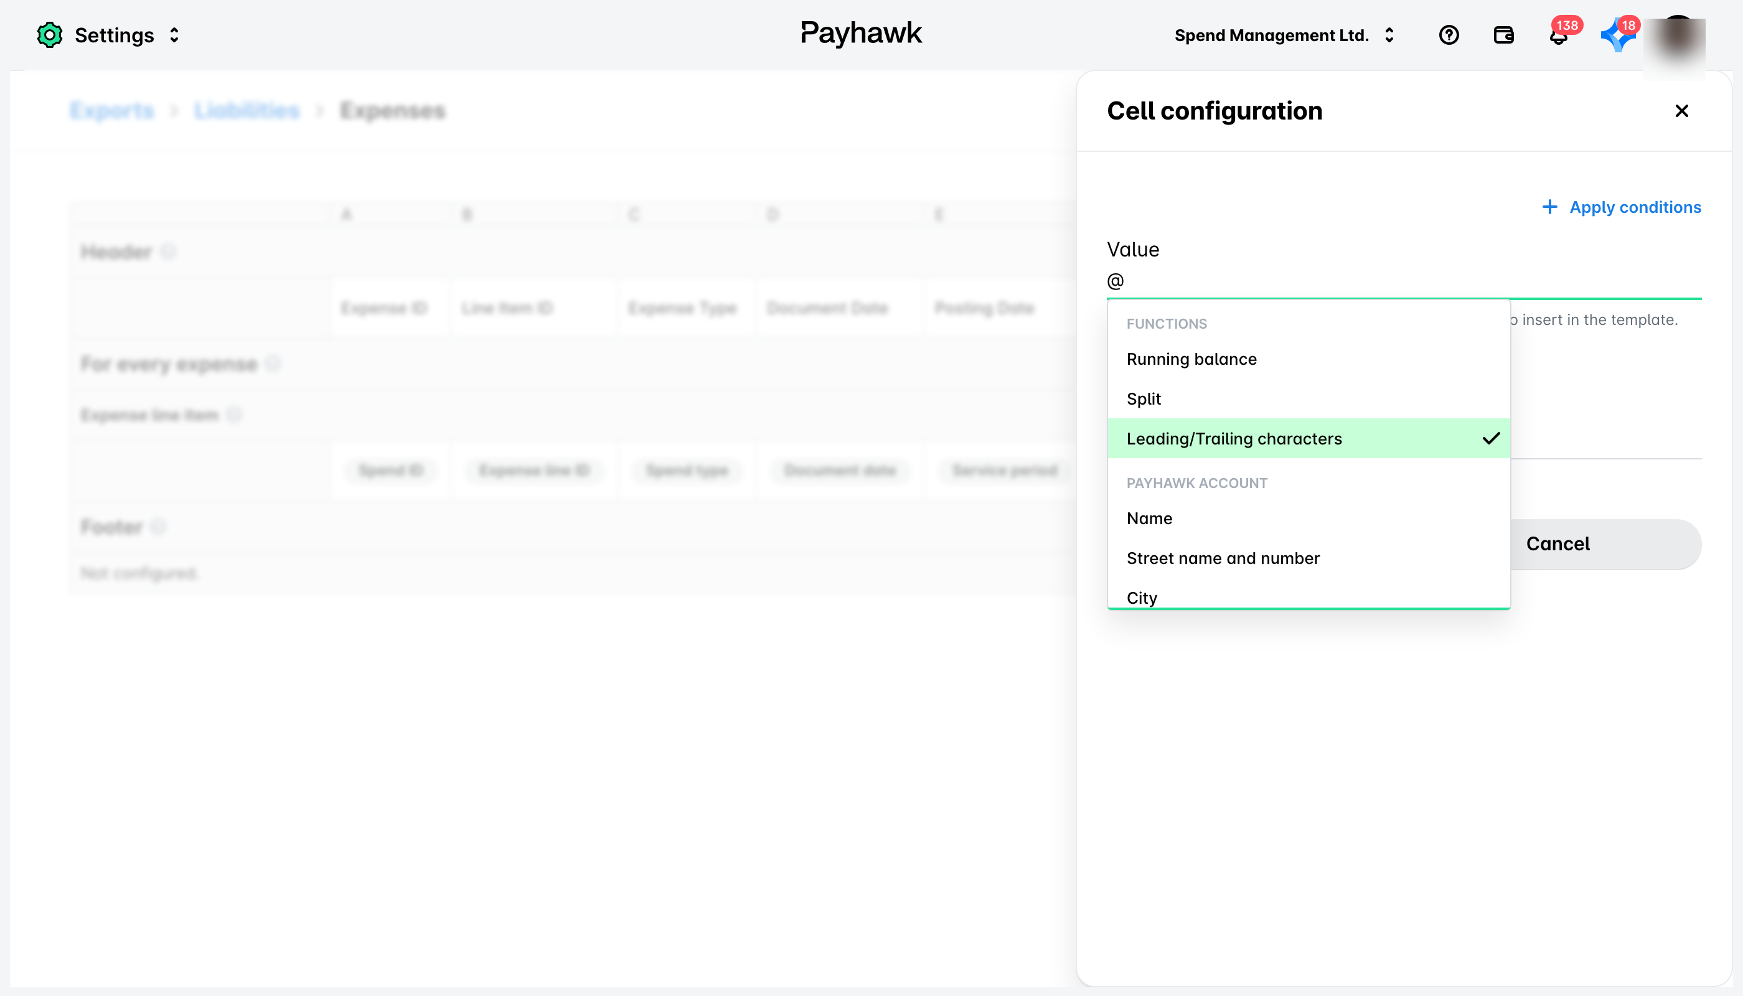Open notifications bell with 138 badge
This screenshot has width=1743, height=996.
(1559, 35)
